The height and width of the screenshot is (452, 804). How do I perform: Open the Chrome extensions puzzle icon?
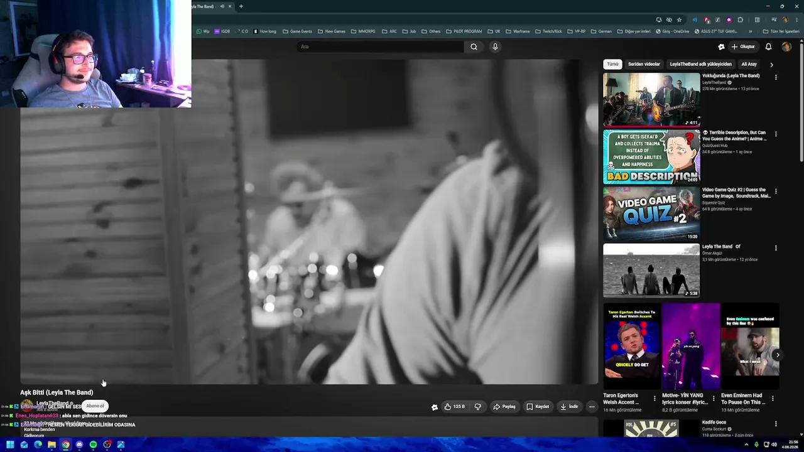[741, 19]
